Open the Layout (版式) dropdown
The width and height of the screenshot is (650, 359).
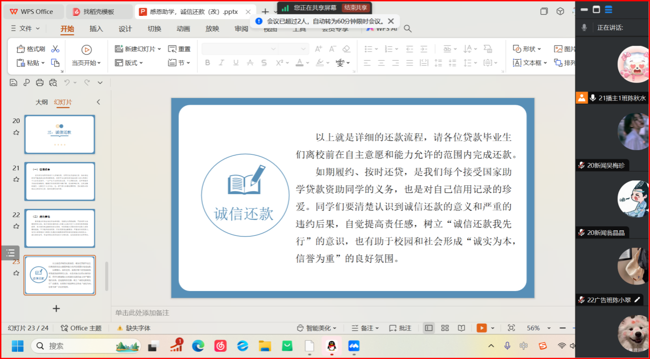coord(129,63)
